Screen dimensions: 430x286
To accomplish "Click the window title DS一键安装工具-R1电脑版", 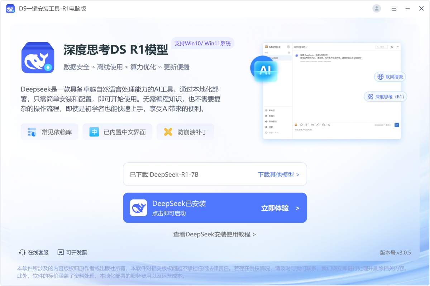I will click(53, 9).
